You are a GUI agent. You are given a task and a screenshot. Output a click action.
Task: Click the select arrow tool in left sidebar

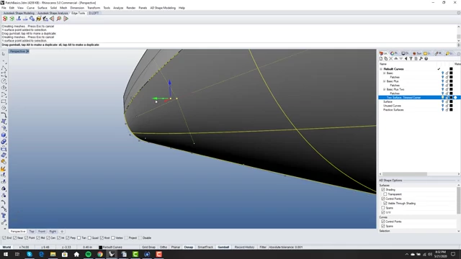click(4, 54)
